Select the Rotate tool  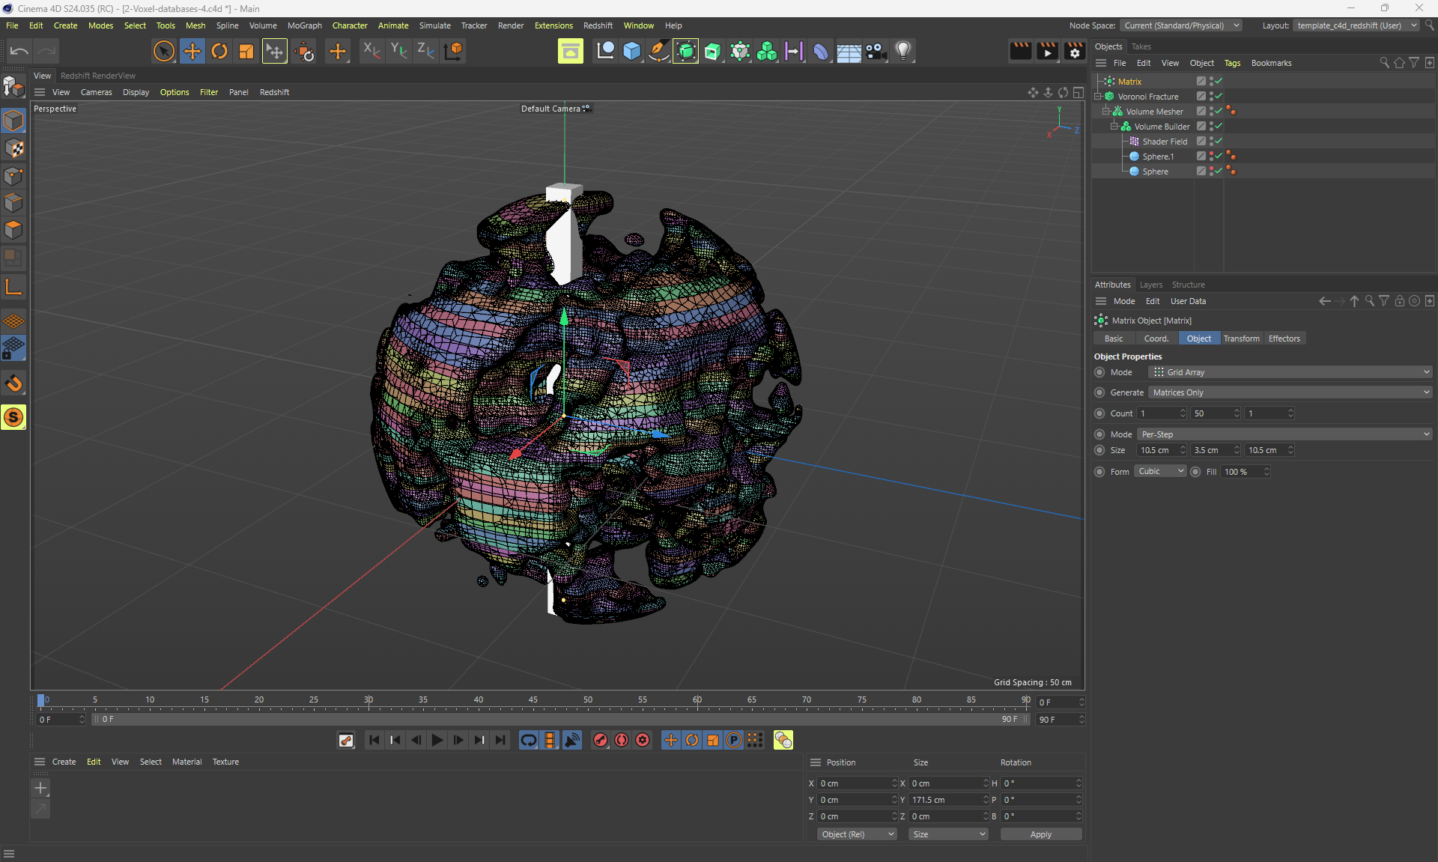pos(219,51)
